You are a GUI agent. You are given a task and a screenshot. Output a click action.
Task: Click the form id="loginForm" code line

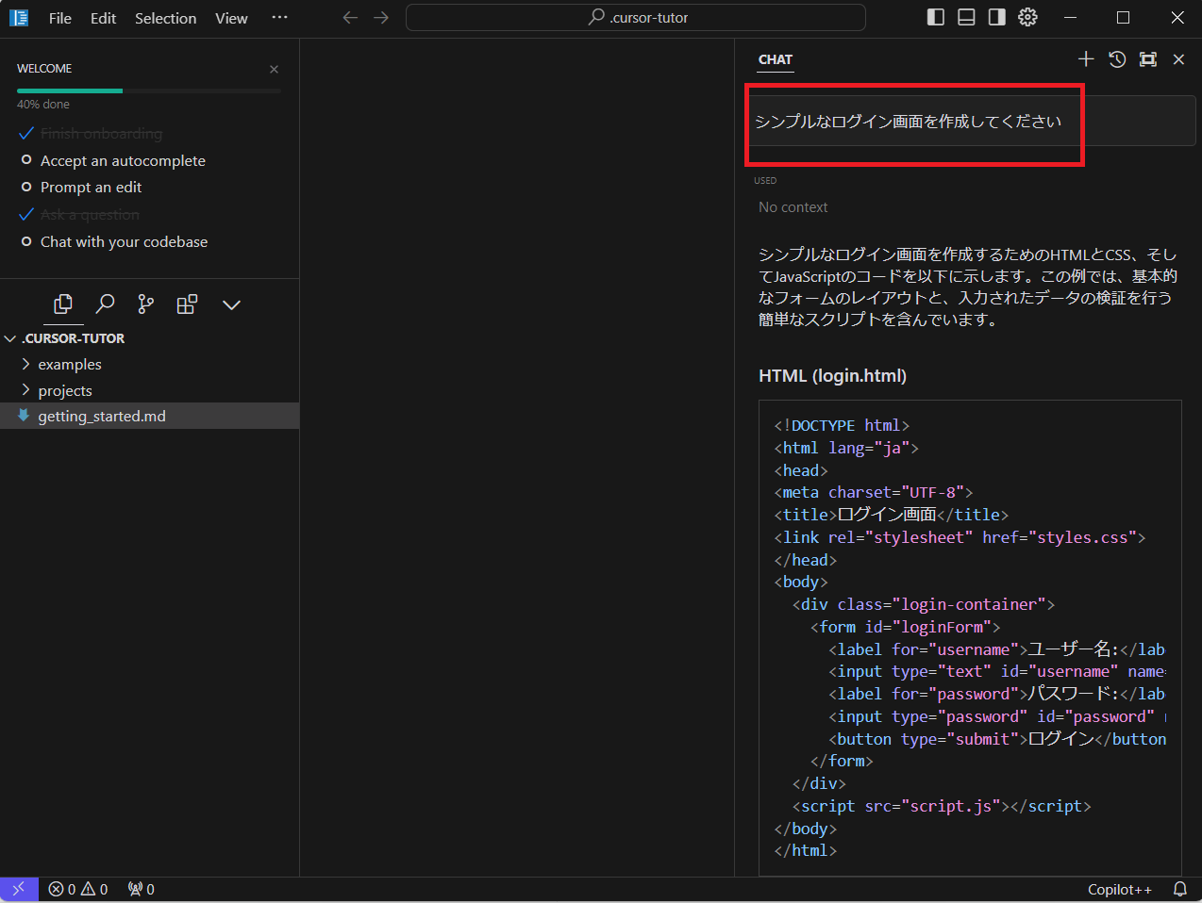click(905, 627)
